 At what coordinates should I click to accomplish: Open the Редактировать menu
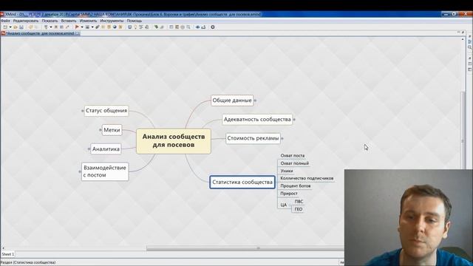(26, 21)
